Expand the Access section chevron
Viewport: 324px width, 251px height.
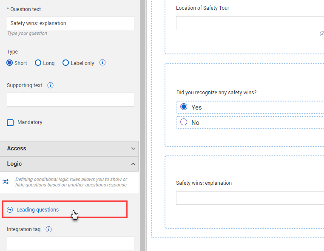[133, 149]
